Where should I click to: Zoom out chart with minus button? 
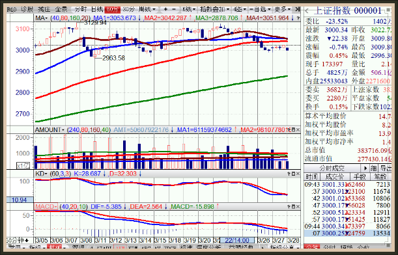(174, 9)
